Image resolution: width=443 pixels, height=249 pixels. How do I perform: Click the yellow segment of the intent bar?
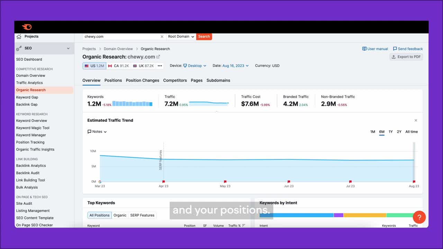(365, 215)
